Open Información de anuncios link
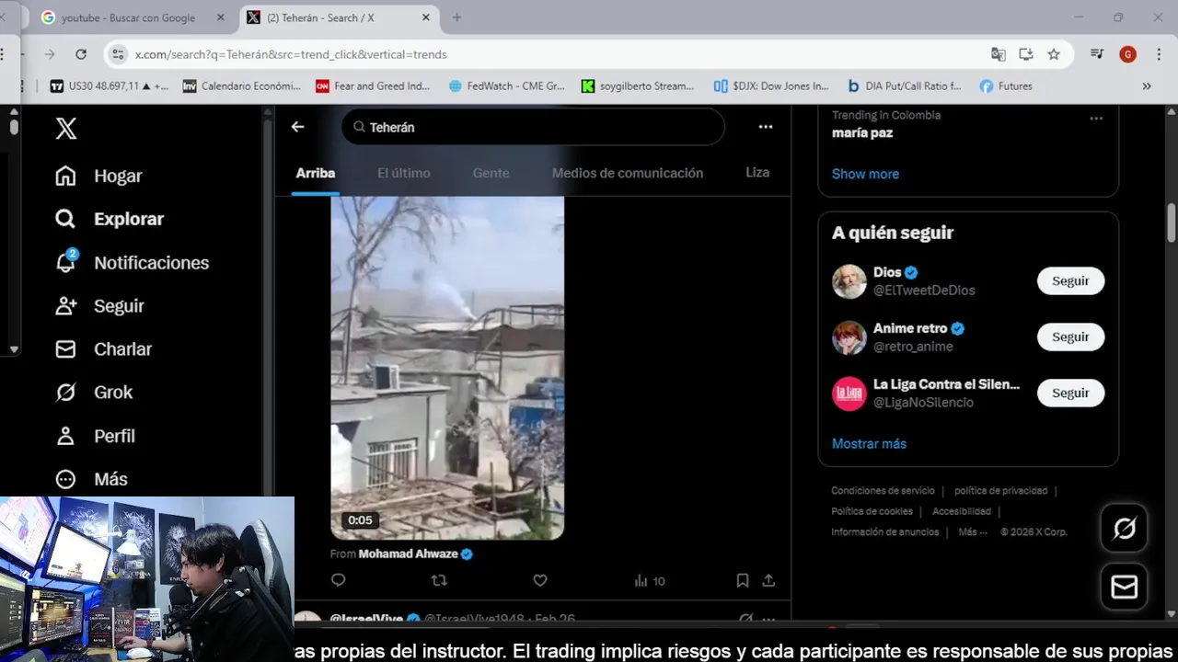The height and width of the screenshot is (662, 1178). click(884, 532)
